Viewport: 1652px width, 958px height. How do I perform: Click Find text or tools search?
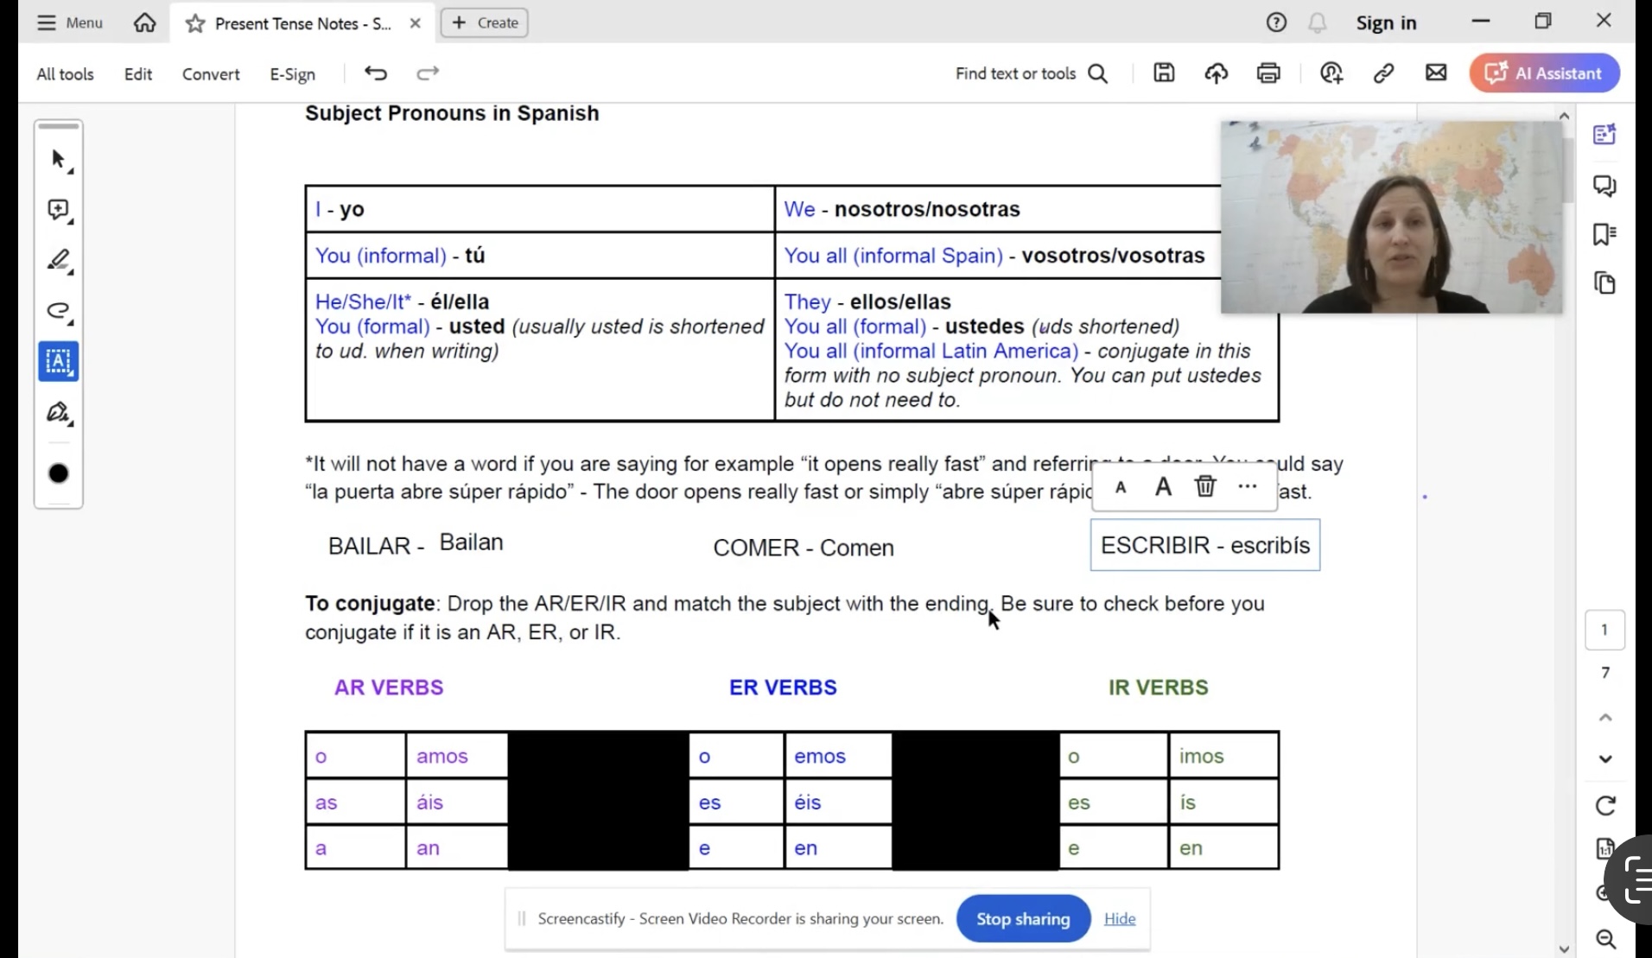tap(1032, 73)
